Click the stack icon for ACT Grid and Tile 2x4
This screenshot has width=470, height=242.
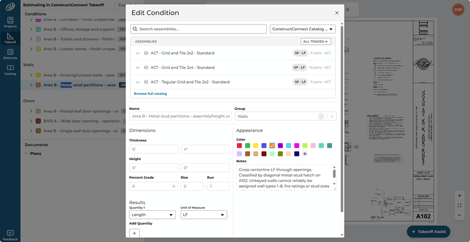[x=146, y=67]
